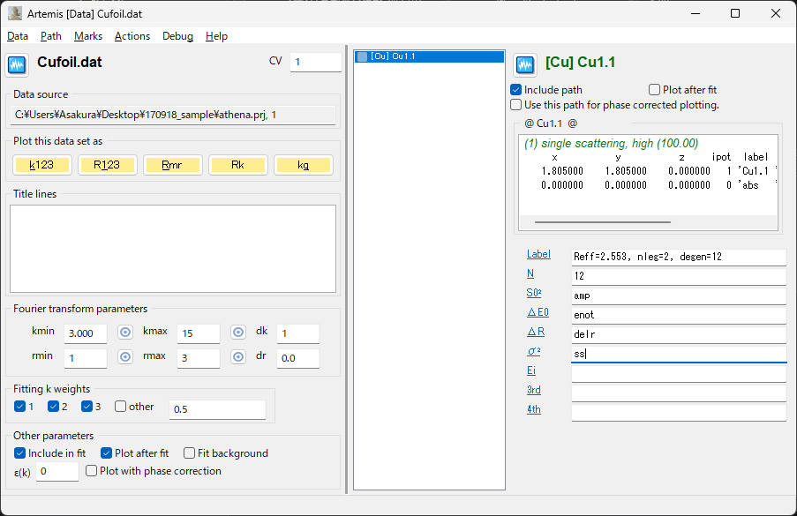The image size is (797, 516).
Task: Click the CV input field
Action: point(316,62)
